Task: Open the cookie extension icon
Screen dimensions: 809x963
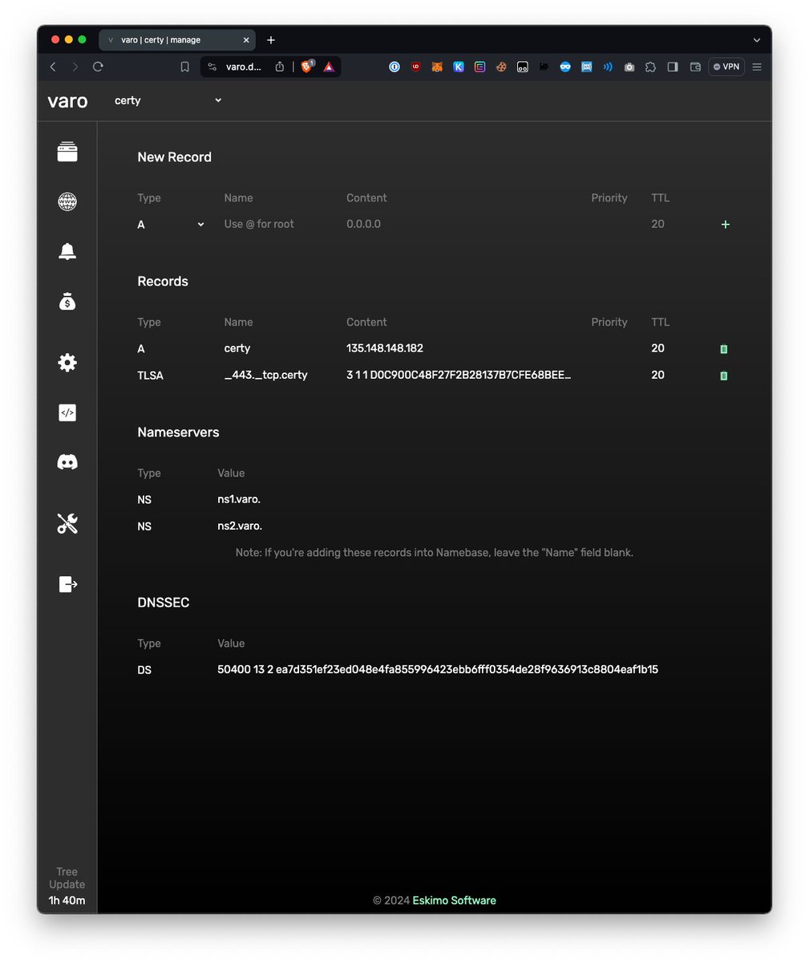Action: [x=501, y=67]
